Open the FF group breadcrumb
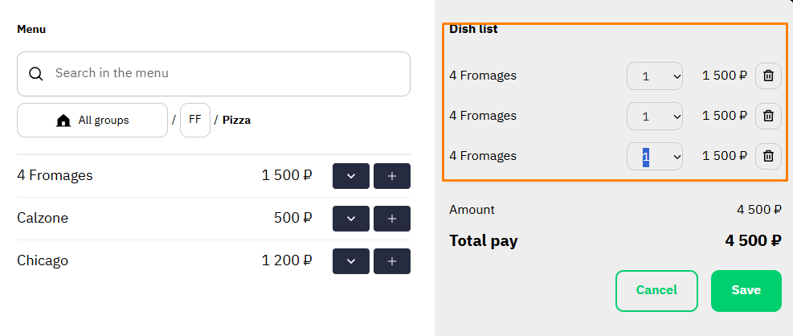The width and height of the screenshot is (793, 336). (195, 121)
